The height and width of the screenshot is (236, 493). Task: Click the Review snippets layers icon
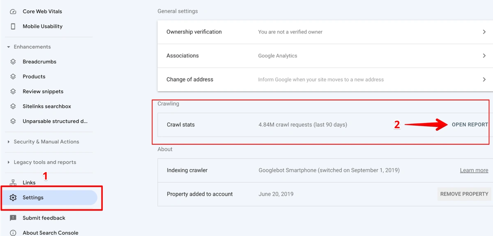[x=13, y=92]
